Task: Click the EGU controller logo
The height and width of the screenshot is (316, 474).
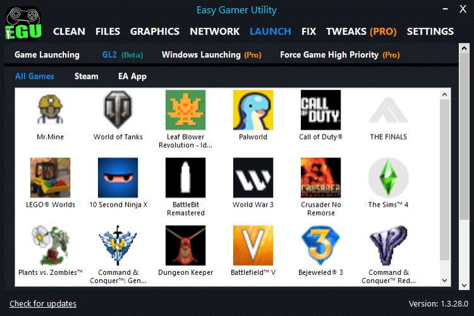Action: click(23, 23)
